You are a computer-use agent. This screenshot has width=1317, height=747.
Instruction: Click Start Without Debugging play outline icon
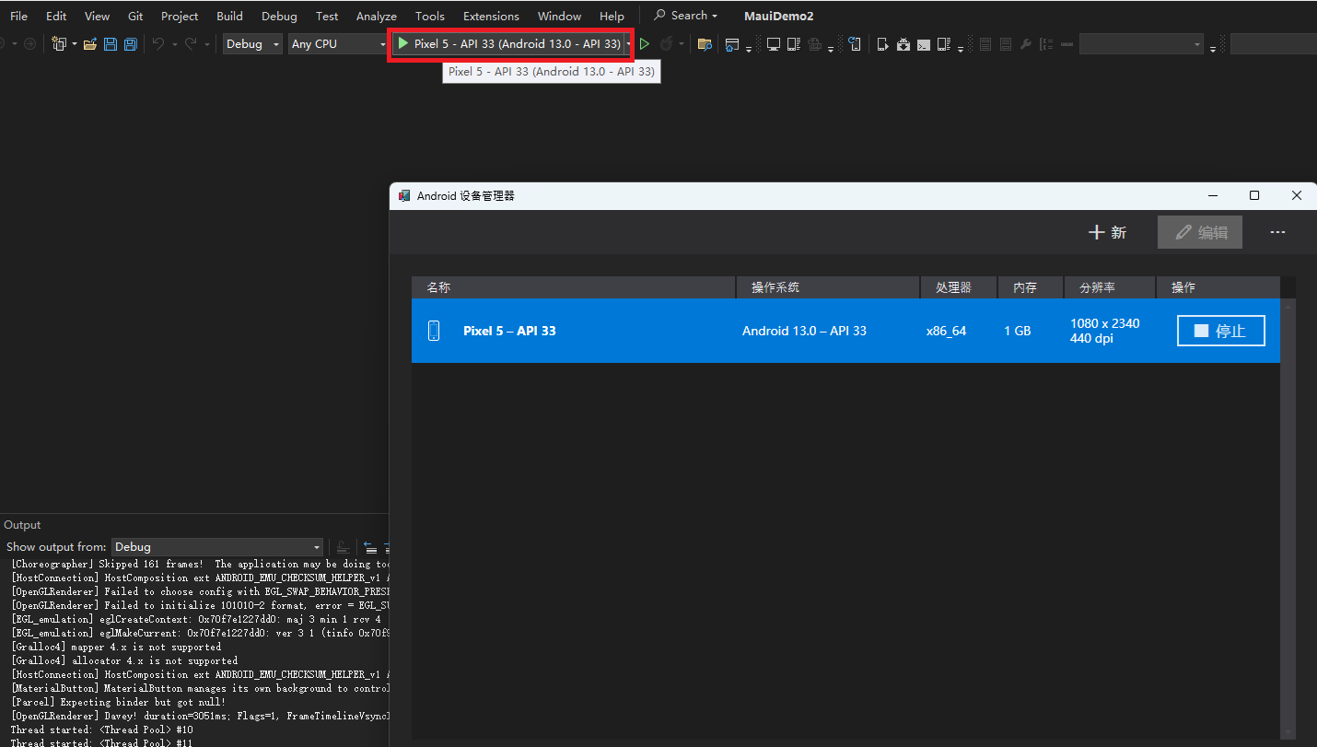[x=645, y=43]
